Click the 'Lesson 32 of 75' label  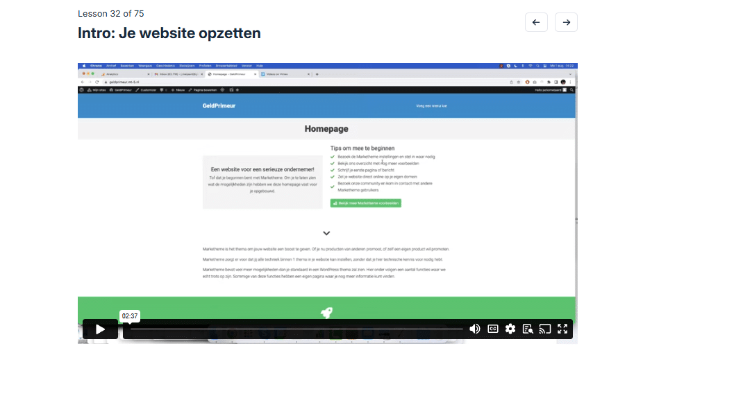point(111,14)
